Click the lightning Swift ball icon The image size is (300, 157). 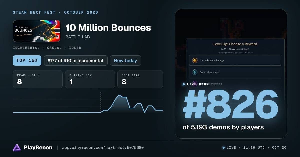click(x=195, y=72)
